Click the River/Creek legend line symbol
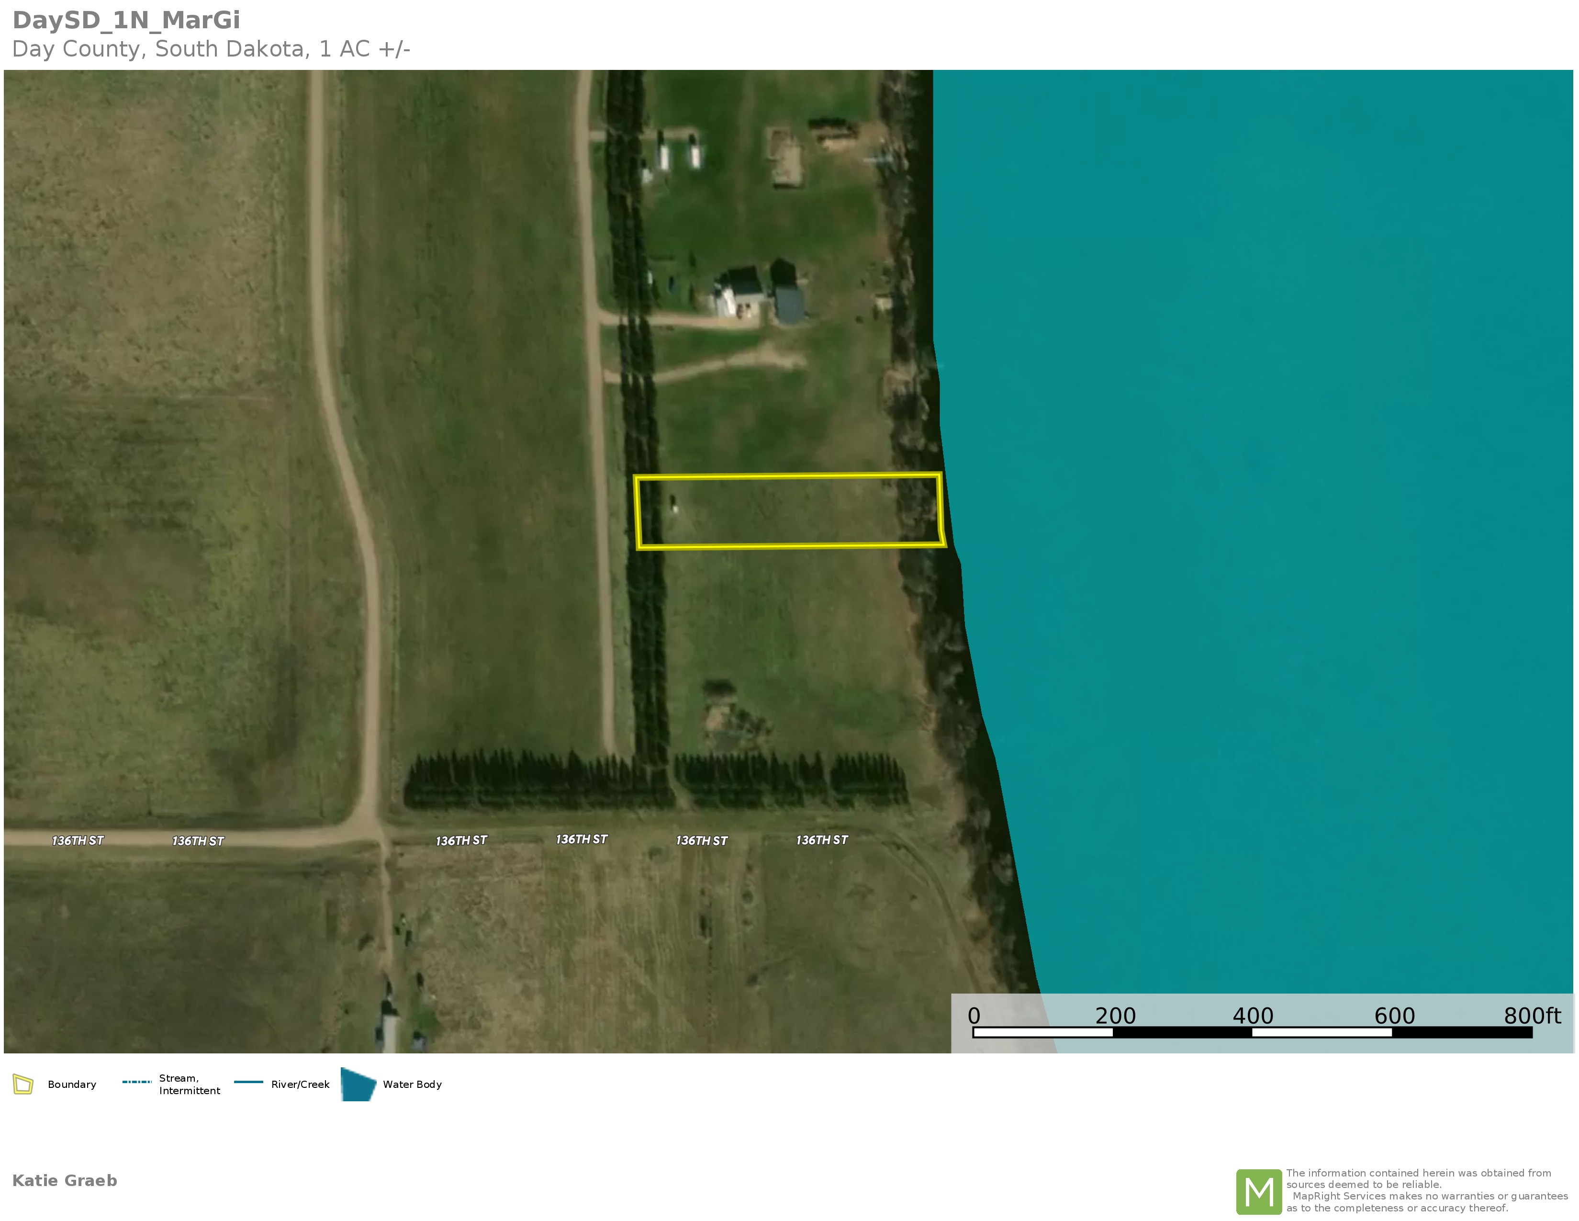 (248, 1082)
